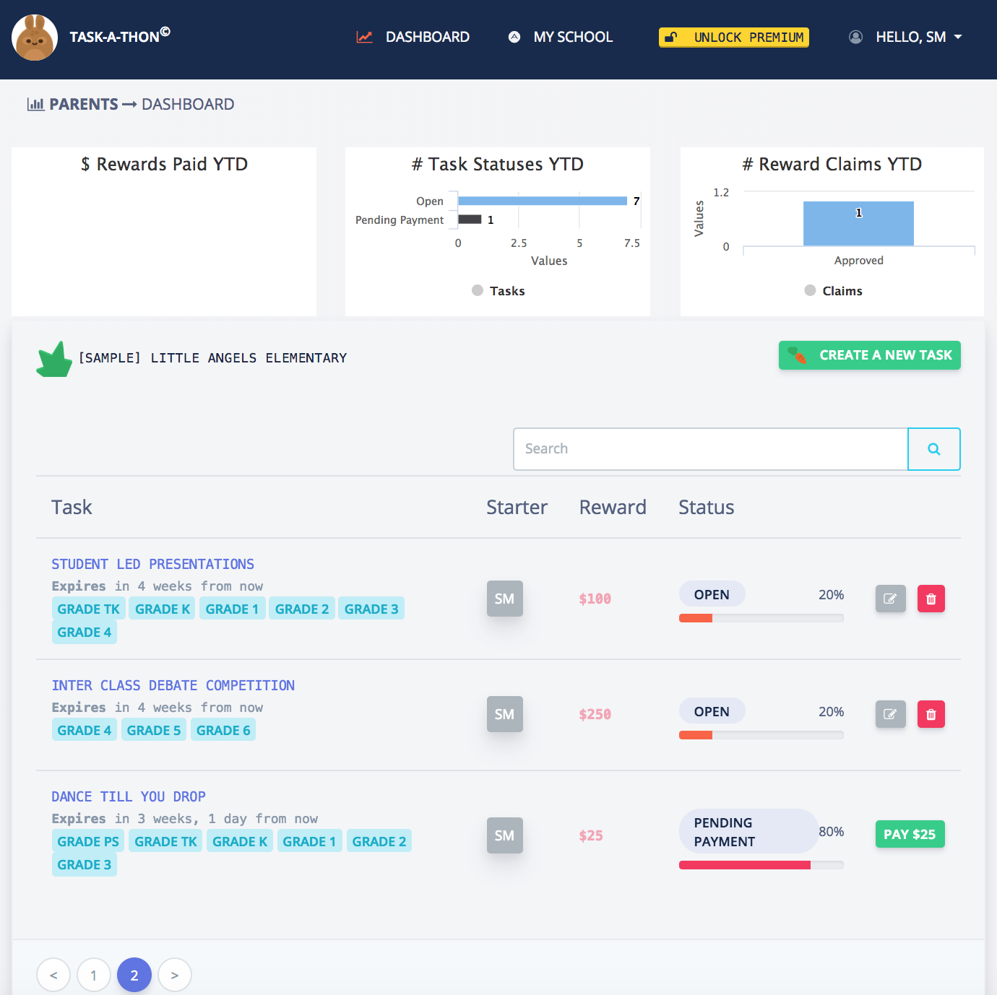997x995 pixels.
Task: Open Inter Class Debate Competition task
Action: 173,685
